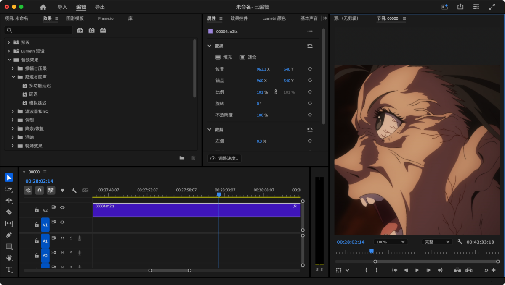Open the 项目: 未命名 panel tab
The width and height of the screenshot is (505, 285).
[x=16, y=18]
